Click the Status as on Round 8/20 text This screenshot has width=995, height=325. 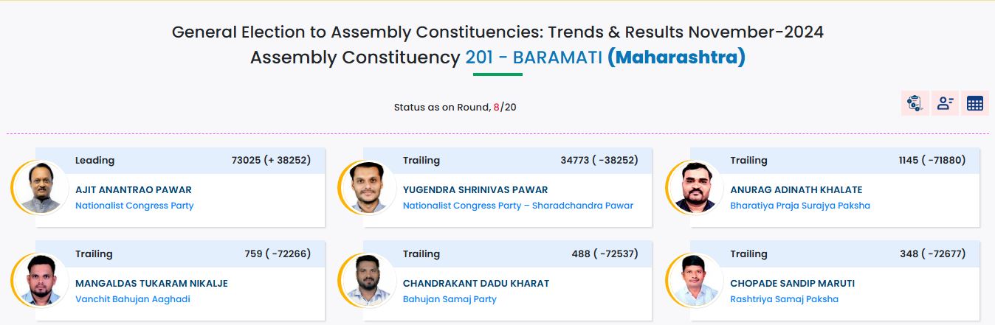pos(455,107)
